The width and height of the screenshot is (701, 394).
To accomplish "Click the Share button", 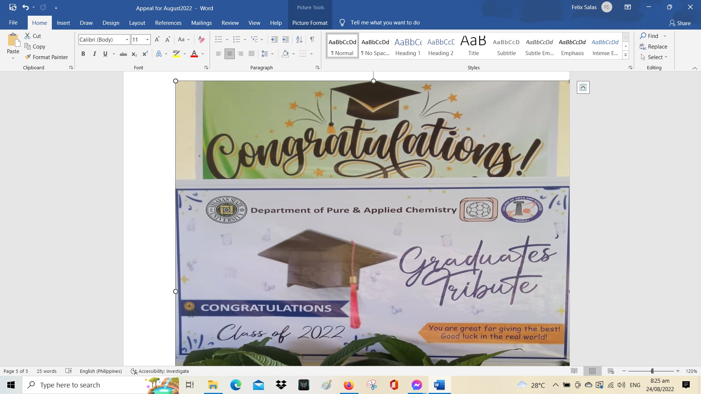I will [x=680, y=23].
